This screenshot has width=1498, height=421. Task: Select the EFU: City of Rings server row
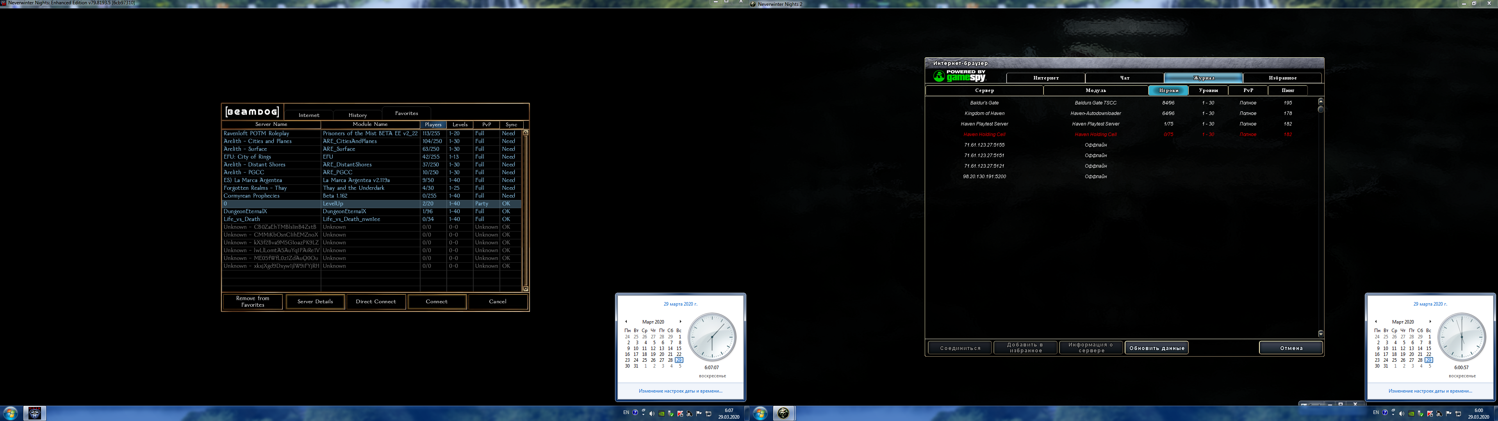coord(372,157)
